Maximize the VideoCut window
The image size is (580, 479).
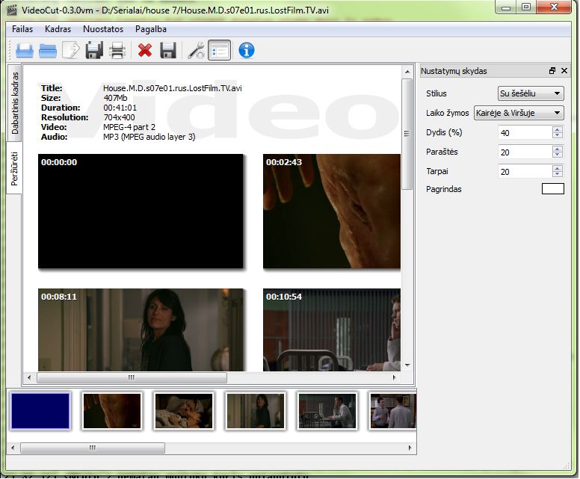point(526,7)
